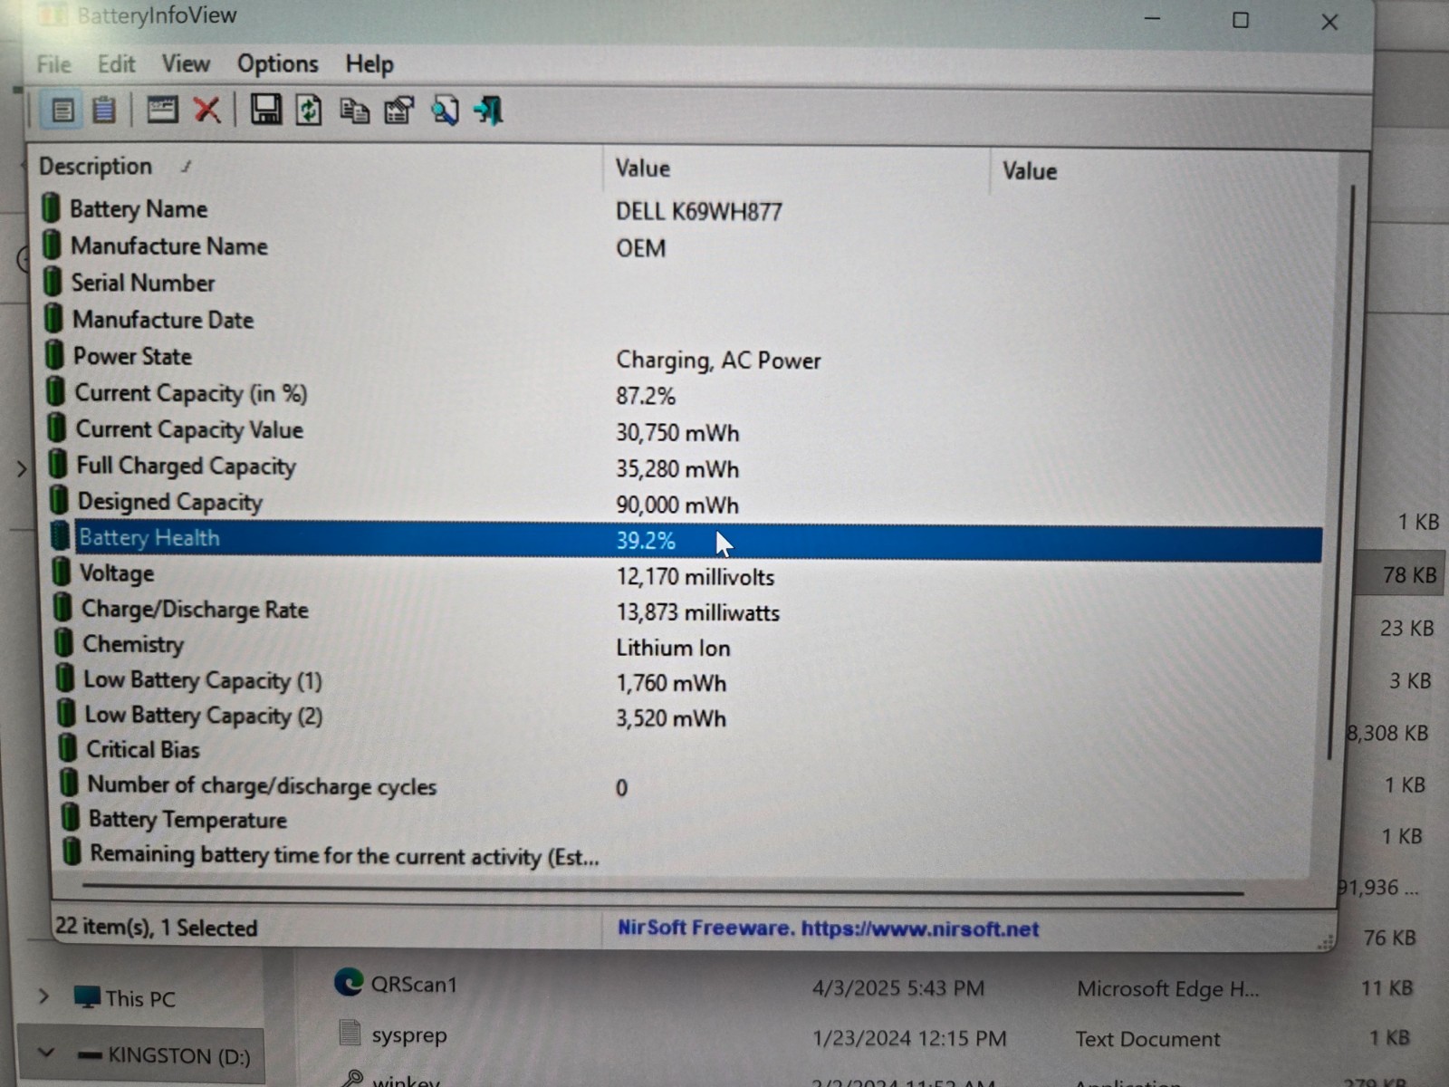This screenshot has height=1087, width=1449.
Task: Open the Help menu
Action: (369, 64)
